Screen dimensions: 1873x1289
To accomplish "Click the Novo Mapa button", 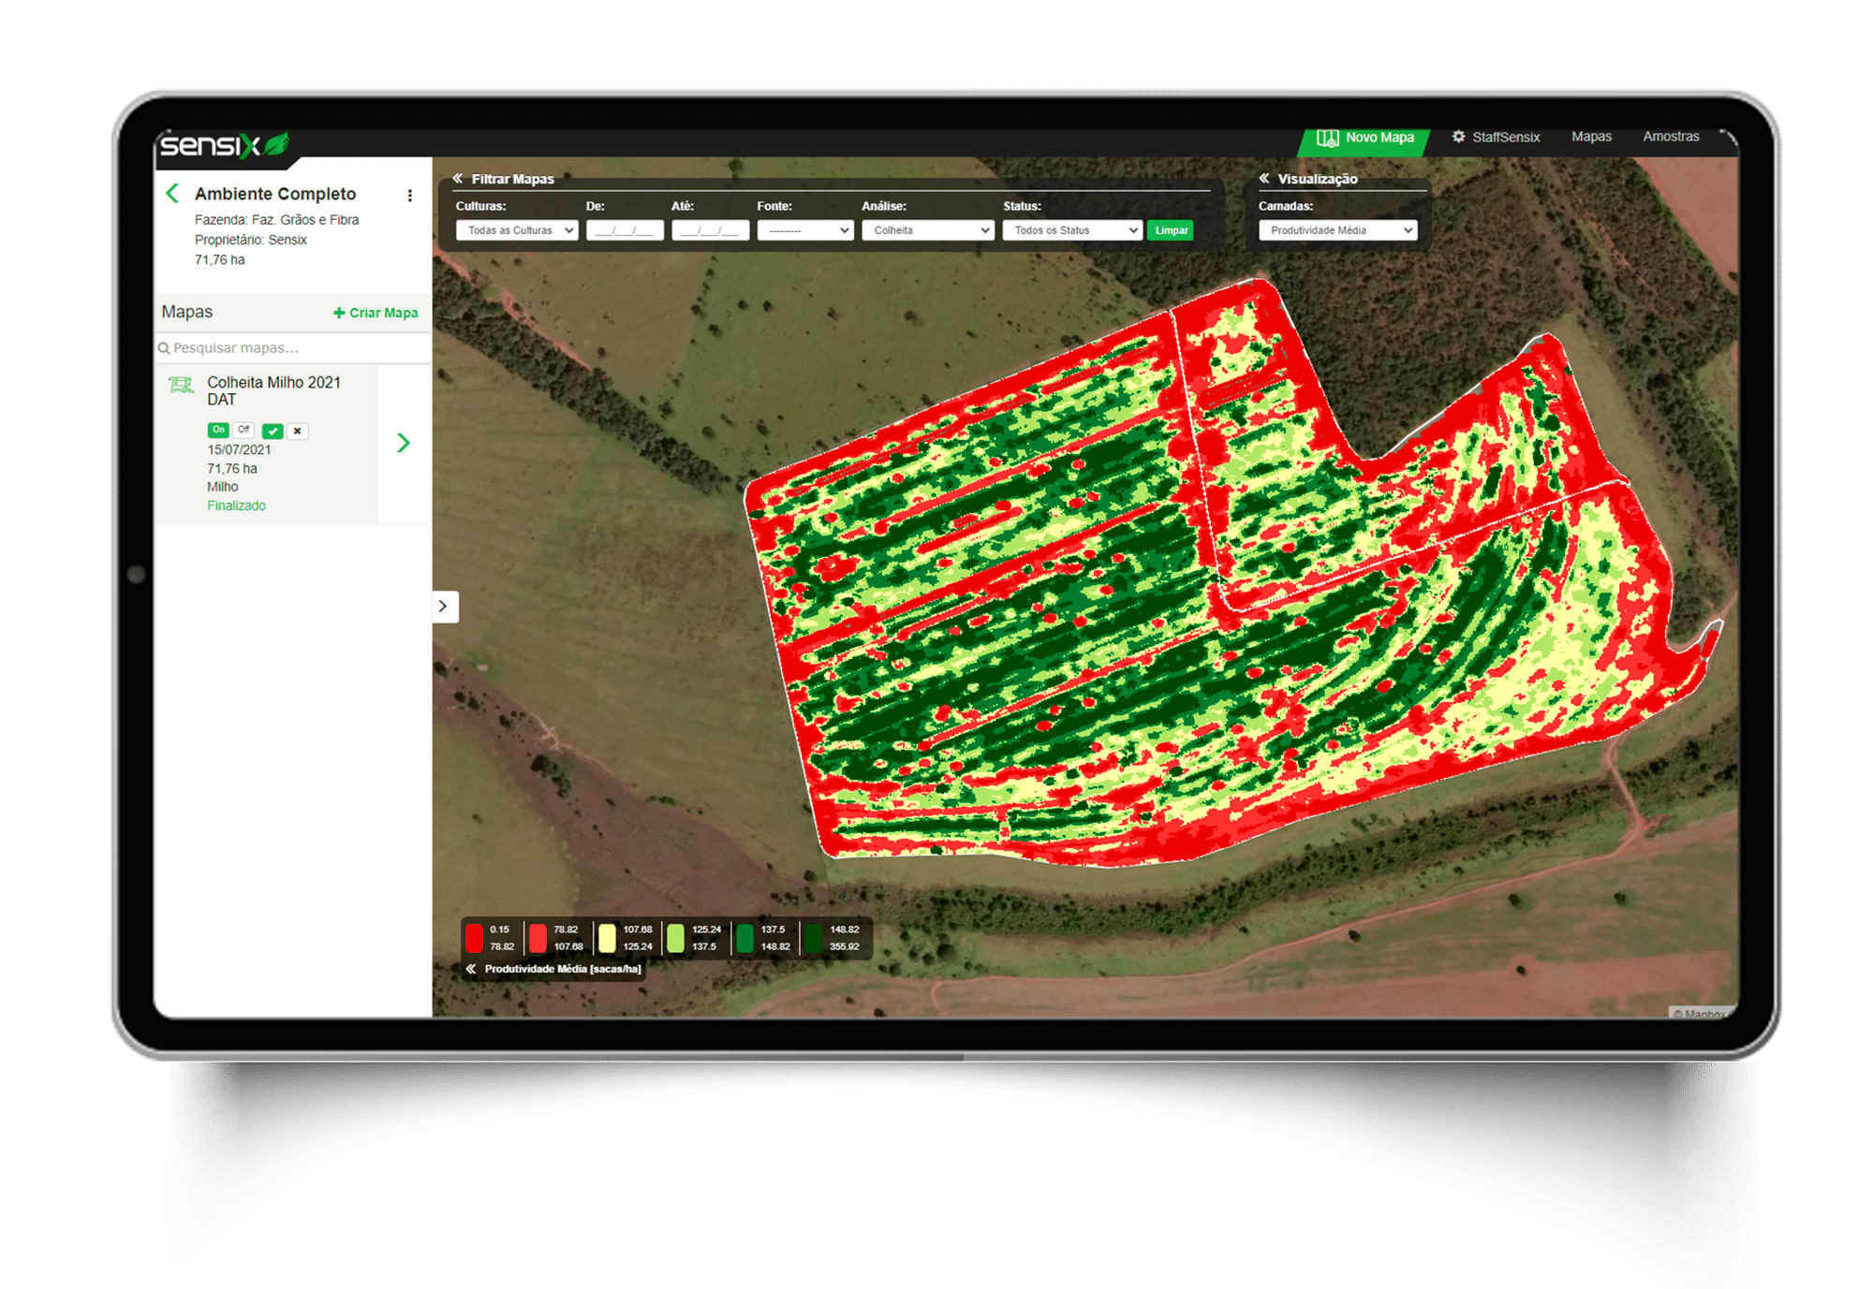I will [1364, 139].
